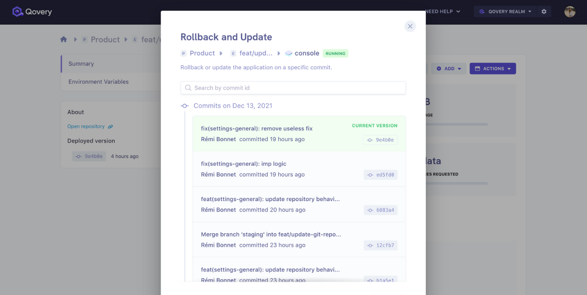
Task: Click the console application layer icon
Action: (x=288, y=53)
